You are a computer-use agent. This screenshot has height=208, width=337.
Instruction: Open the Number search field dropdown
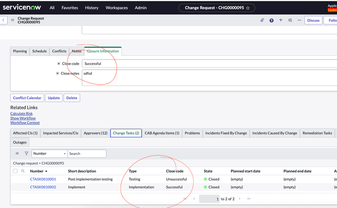point(49,154)
